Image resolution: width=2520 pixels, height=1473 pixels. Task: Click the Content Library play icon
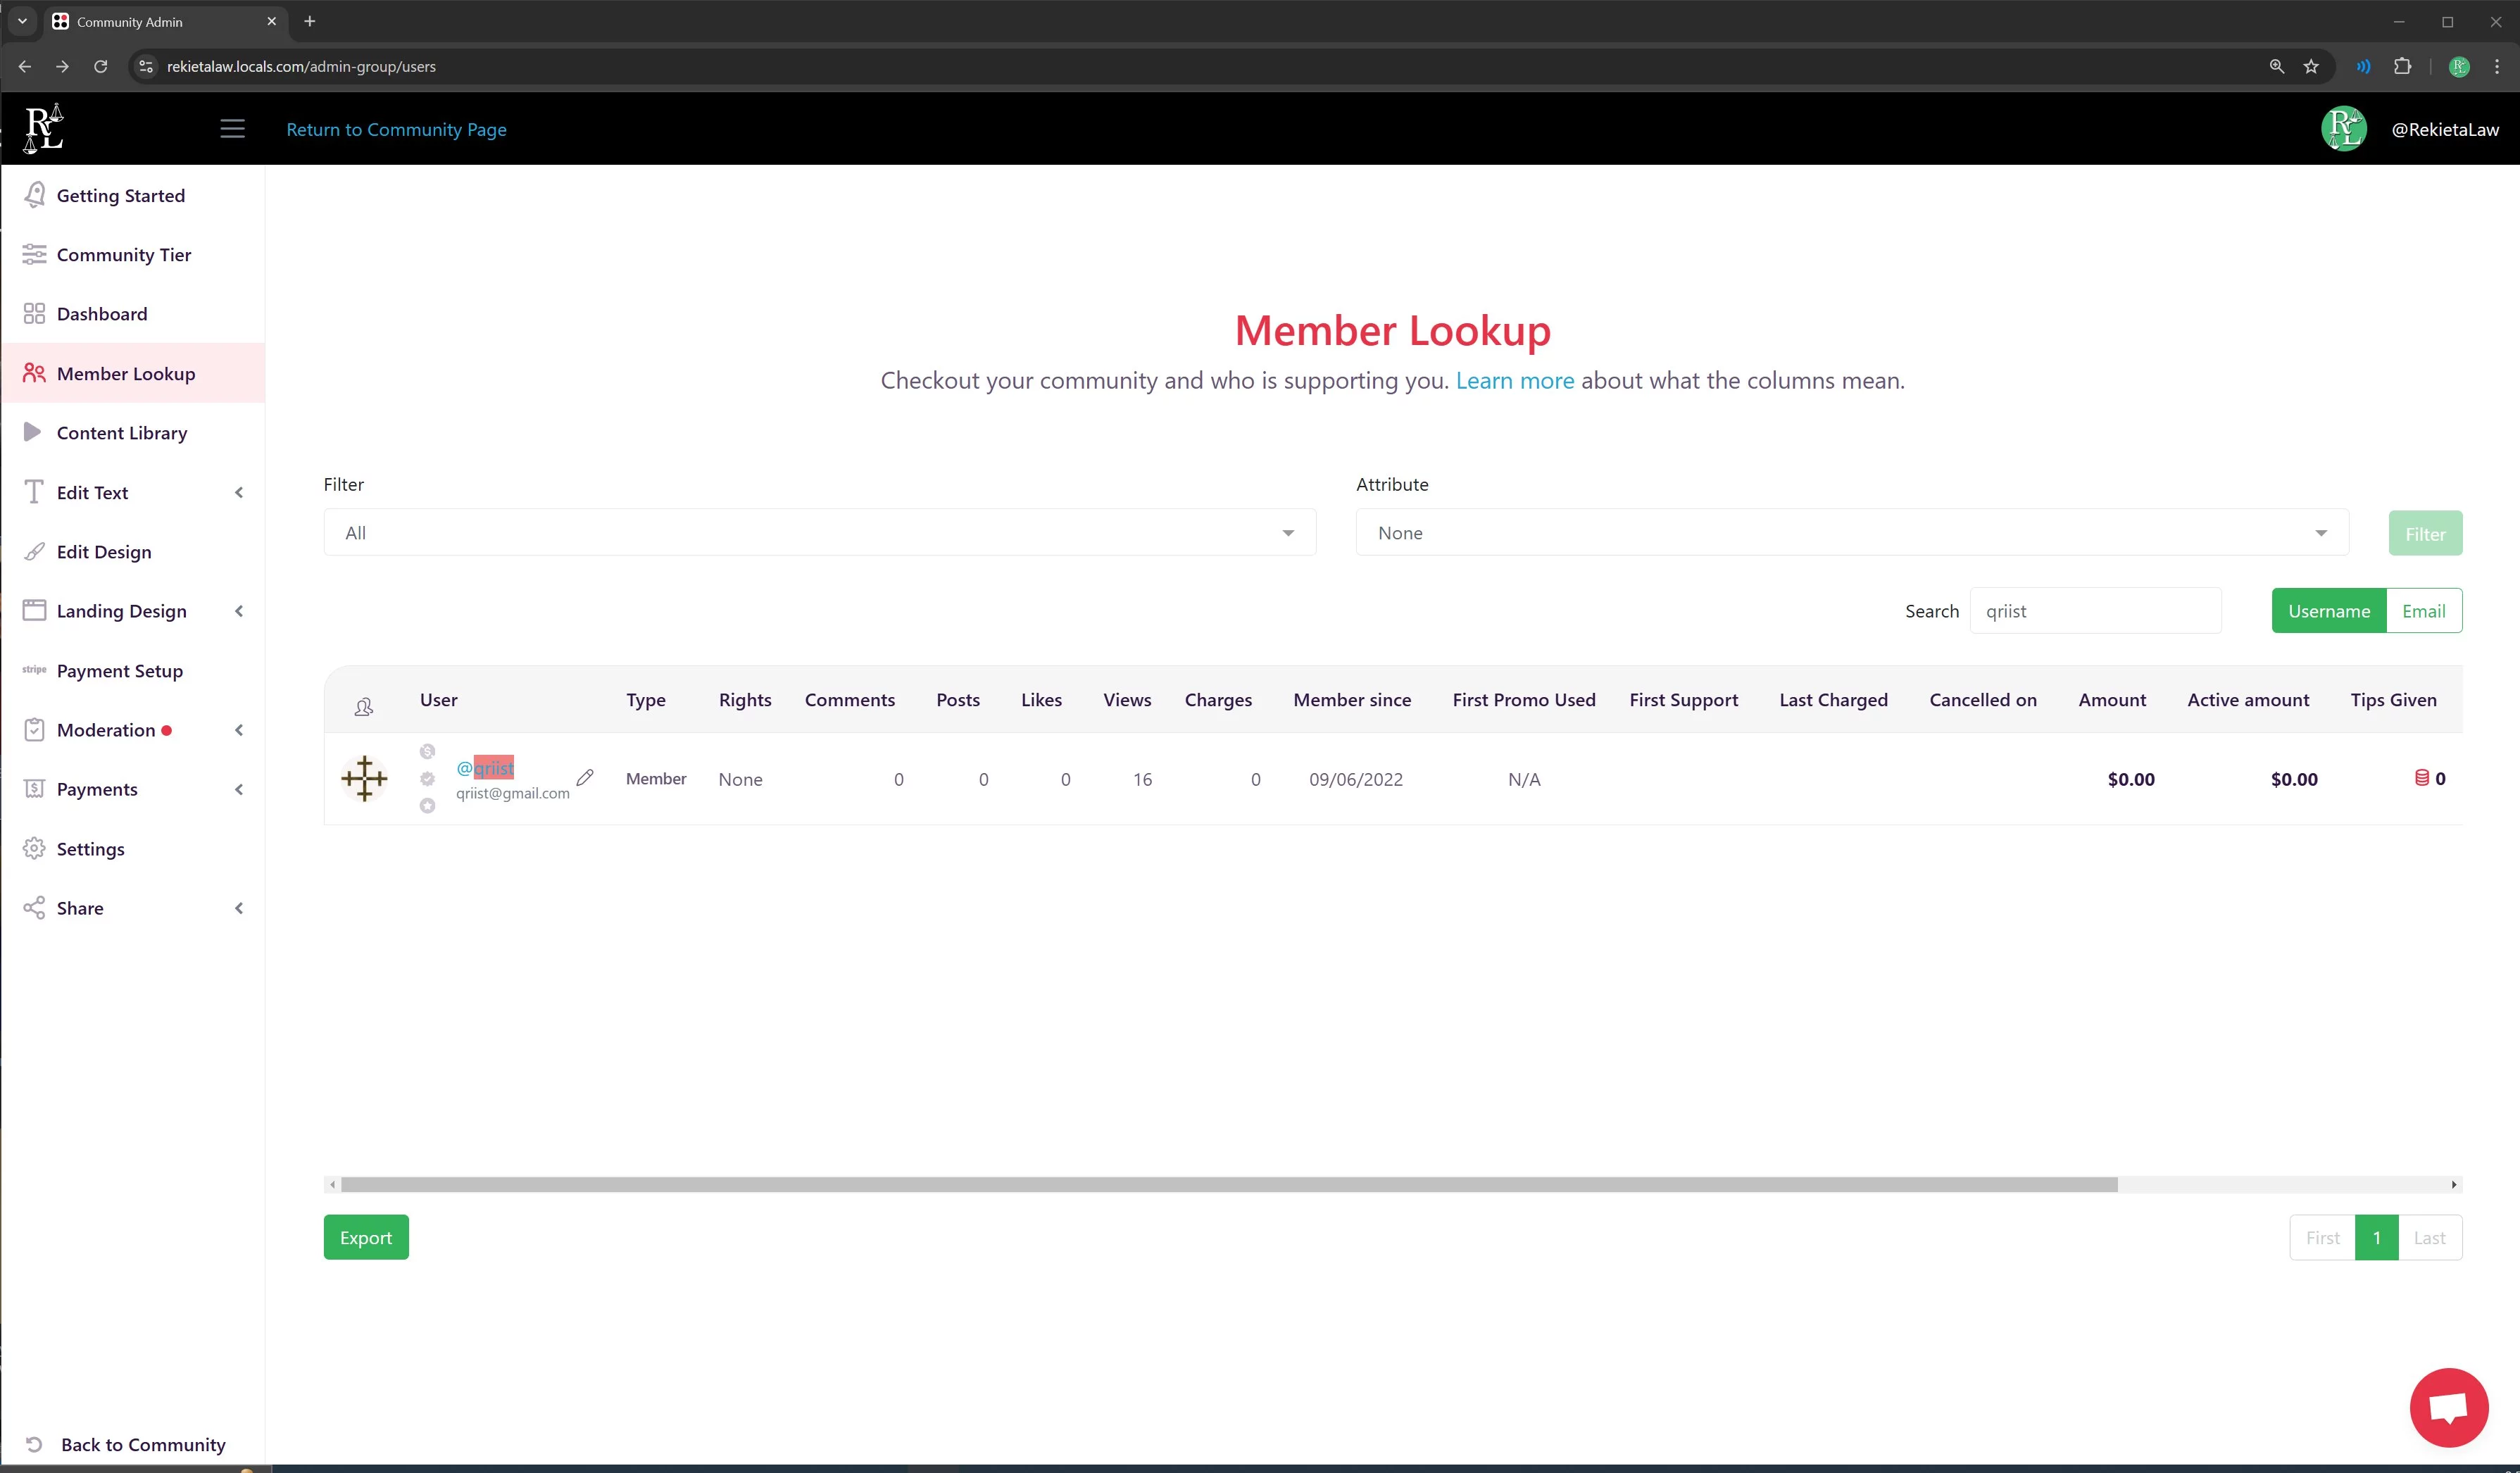pos(33,432)
